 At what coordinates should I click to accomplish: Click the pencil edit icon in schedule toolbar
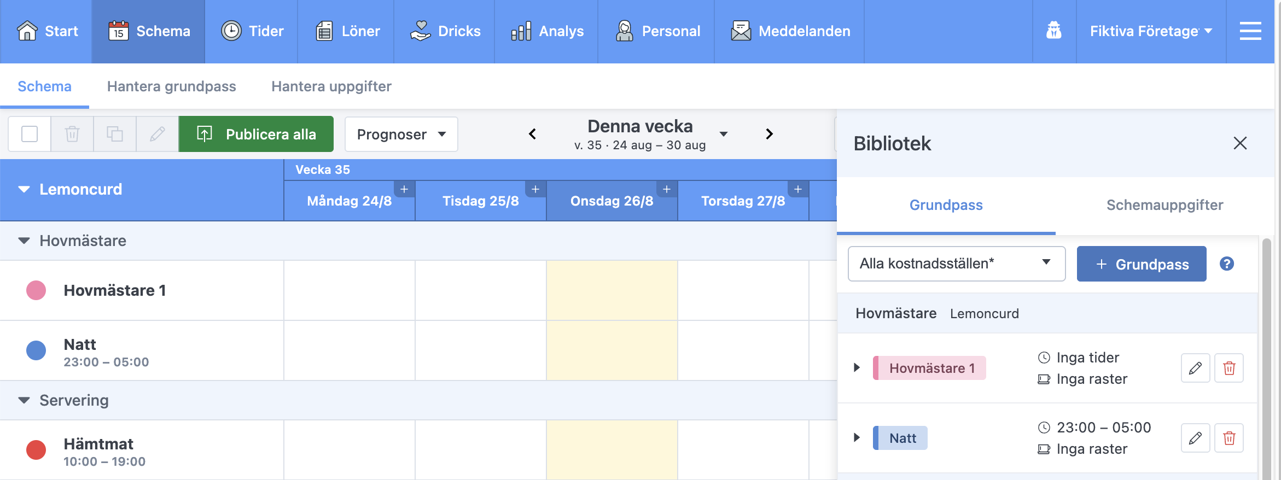click(158, 134)
